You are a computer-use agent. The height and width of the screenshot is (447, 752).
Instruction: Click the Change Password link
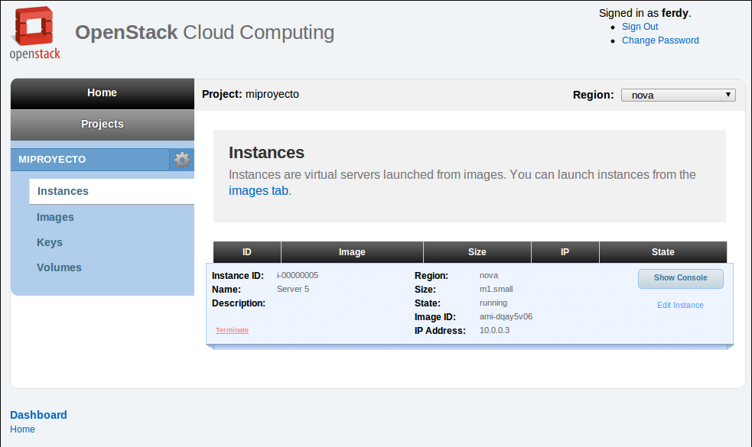660,40
